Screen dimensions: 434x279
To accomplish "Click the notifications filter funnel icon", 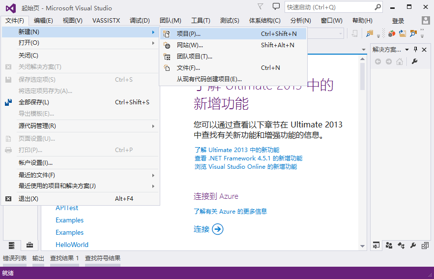I will point(260,7).
